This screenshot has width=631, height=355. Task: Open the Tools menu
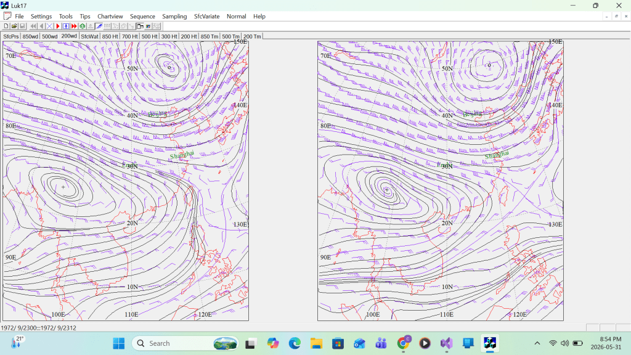65,16
